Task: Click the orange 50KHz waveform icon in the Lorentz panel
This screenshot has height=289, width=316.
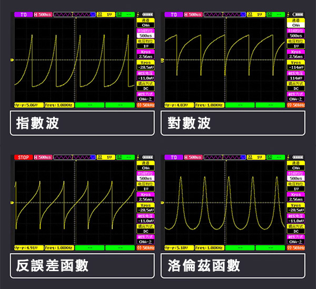Action: click(x=296, y=247)
